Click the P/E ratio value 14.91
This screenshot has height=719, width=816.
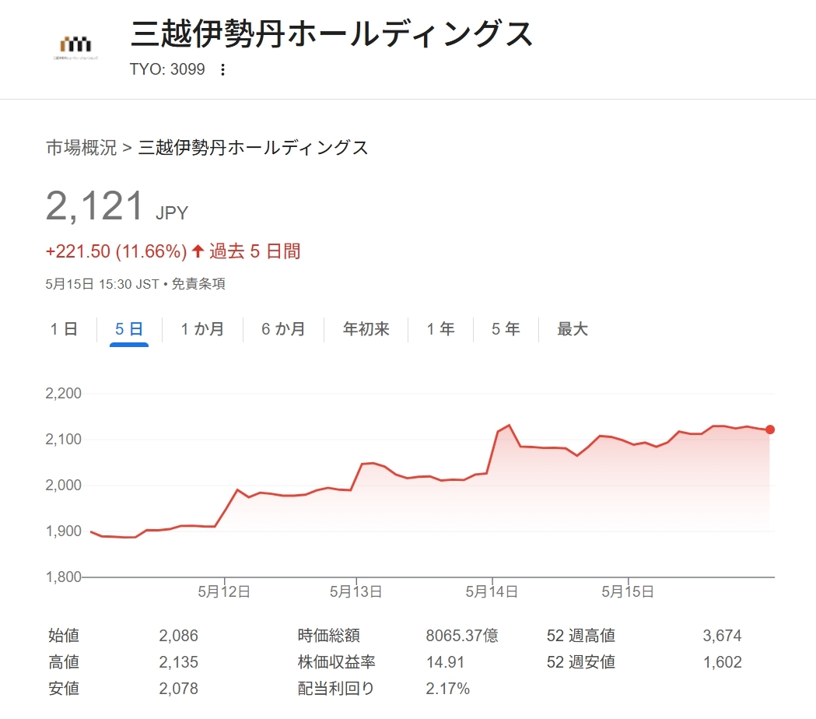445,662
